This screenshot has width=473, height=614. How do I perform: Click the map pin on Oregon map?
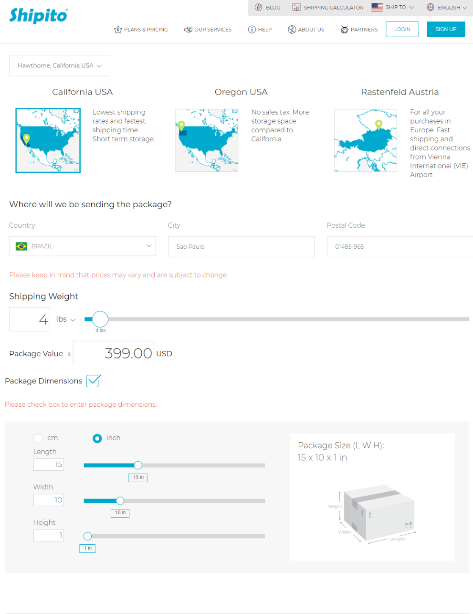coord(181,127)
